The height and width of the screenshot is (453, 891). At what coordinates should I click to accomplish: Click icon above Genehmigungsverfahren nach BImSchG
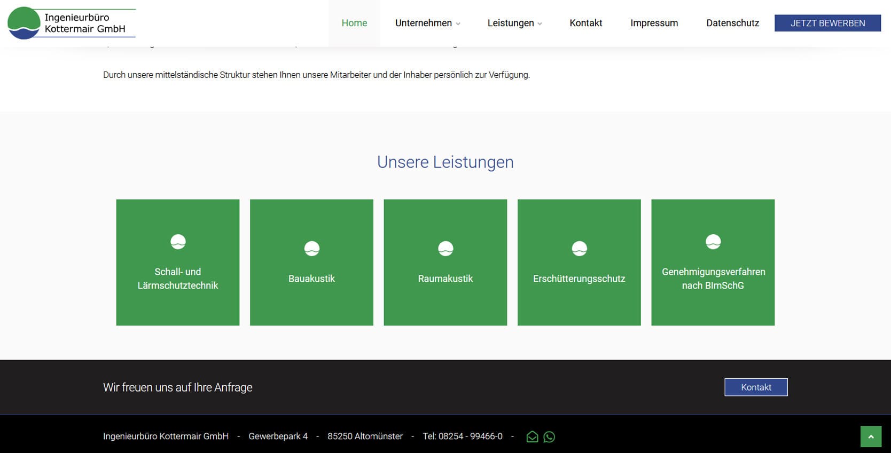click(x=713, y=242)
